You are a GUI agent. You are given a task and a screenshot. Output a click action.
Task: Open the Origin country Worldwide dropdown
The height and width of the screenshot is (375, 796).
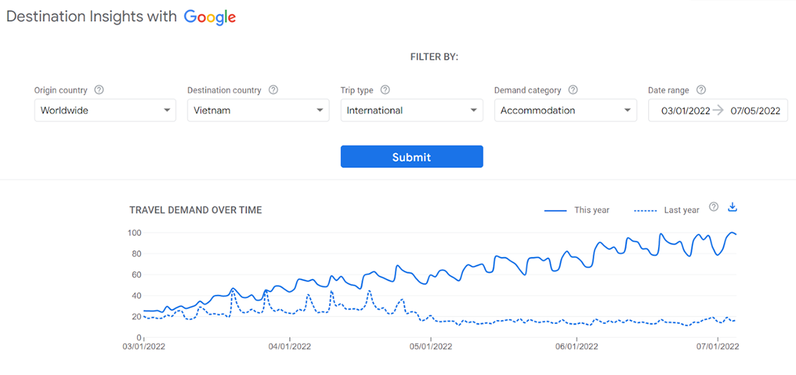105,111
